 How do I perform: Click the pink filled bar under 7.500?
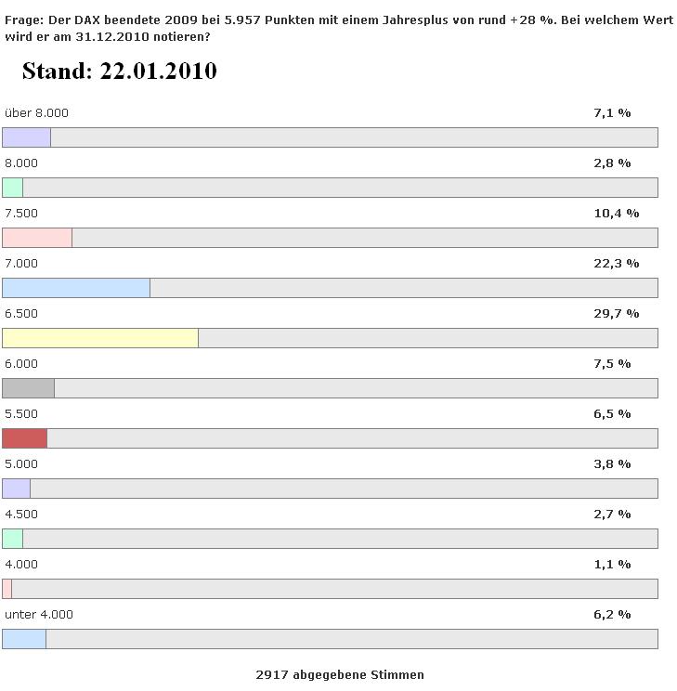click(x=37, y=238)
